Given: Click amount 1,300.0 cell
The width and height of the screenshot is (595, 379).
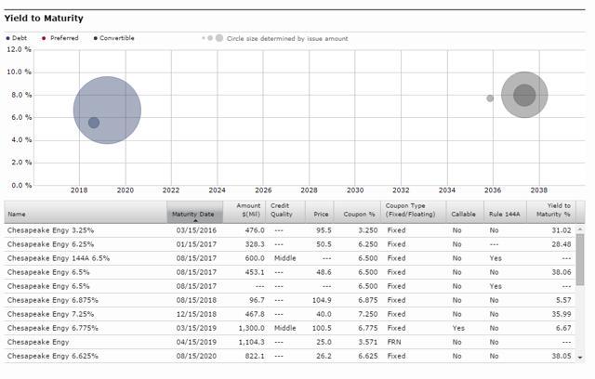Looking at the screenshot, I should click(x=252, y=328).
